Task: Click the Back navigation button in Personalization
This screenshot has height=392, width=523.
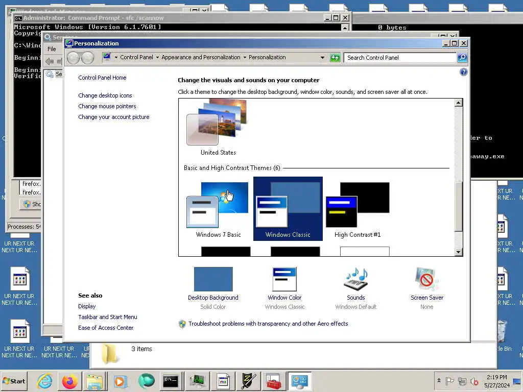Action: pos(74,58)
